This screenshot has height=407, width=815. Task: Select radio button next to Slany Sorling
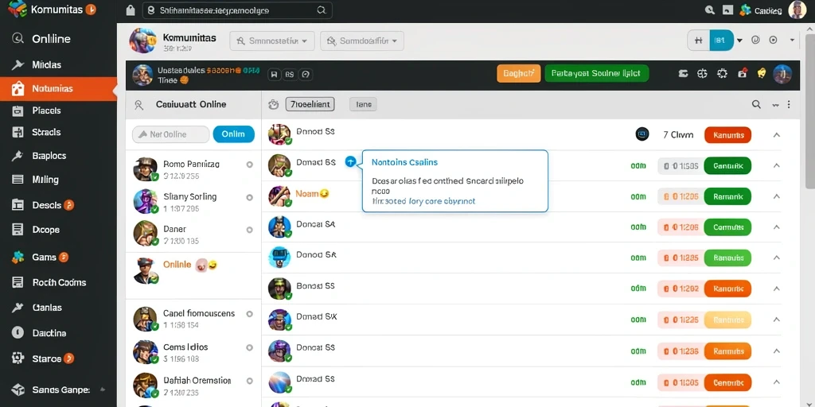[249, 197]
